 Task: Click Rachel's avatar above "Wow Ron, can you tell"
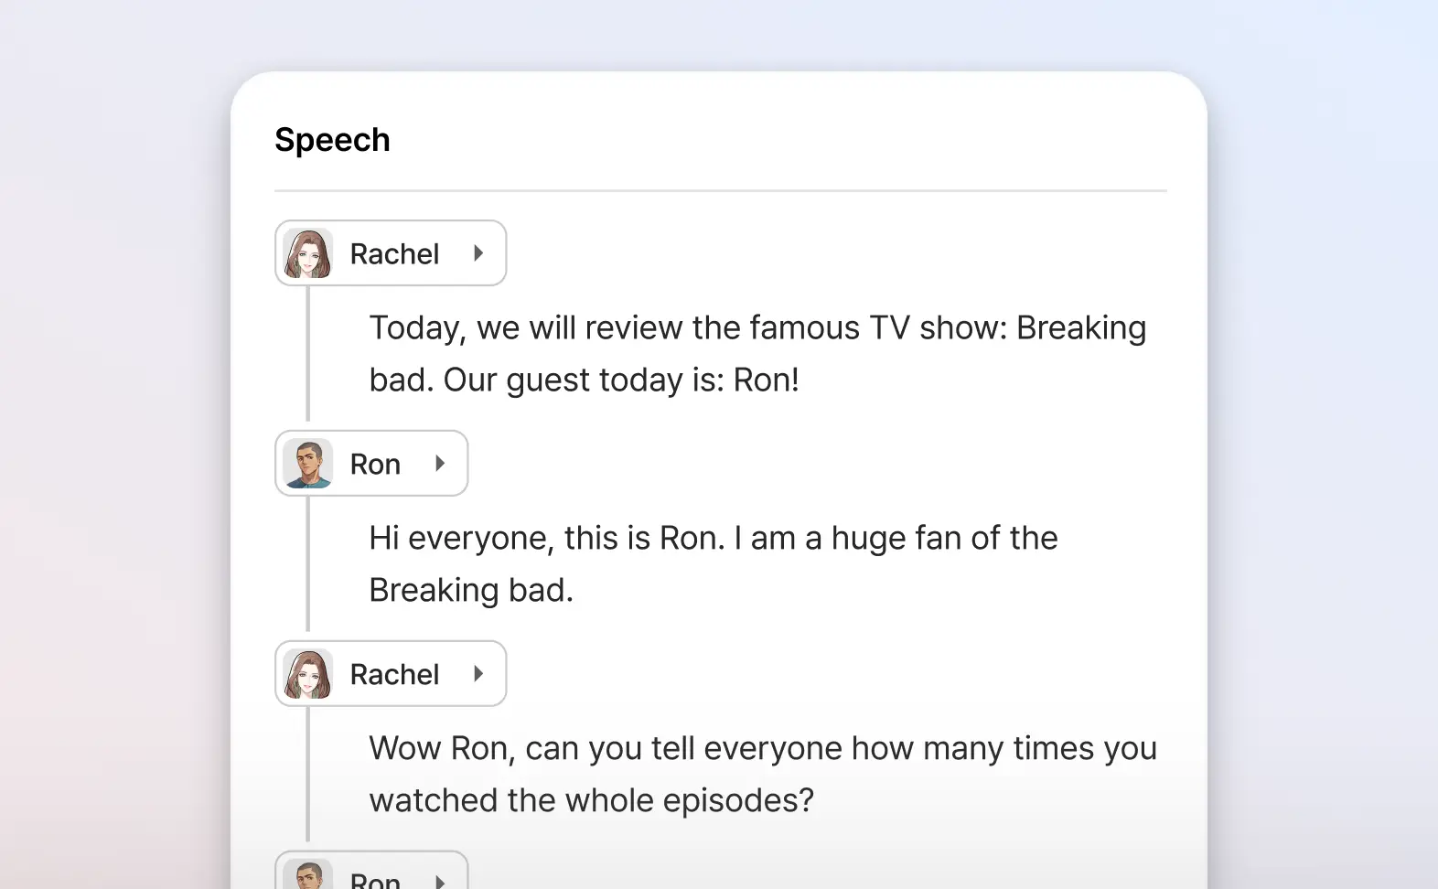point(308,674)
